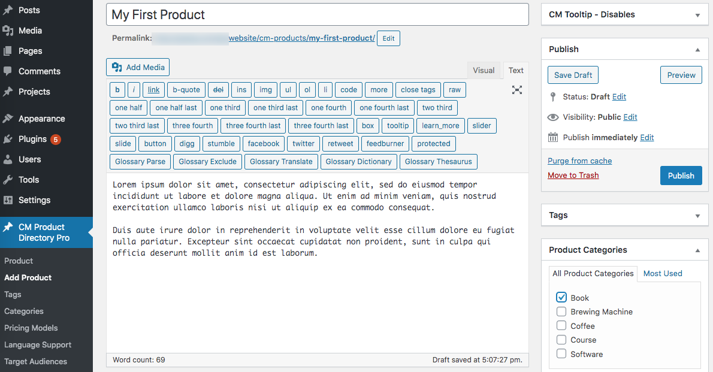The height and width of the screenshot is (372, 713).
Task: Click the Glossary Thesaurus button
Action: tap(439, 162)
